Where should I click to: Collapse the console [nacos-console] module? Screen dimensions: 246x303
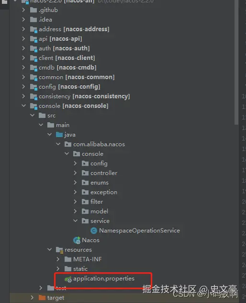click(24, 105)
